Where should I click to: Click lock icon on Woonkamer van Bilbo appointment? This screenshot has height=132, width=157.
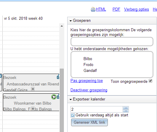58,97
